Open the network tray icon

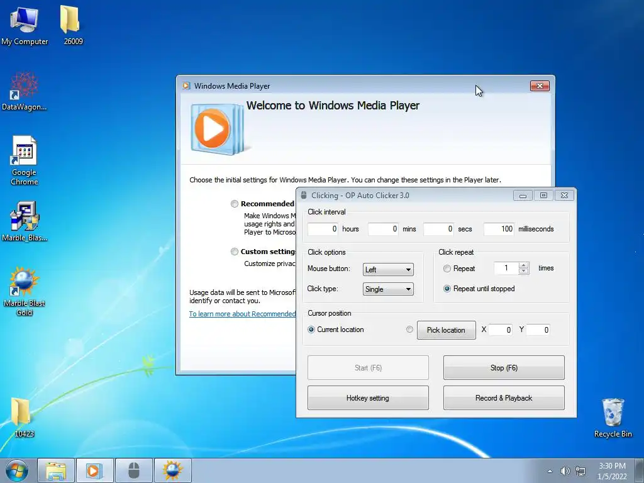coord(580,471)
